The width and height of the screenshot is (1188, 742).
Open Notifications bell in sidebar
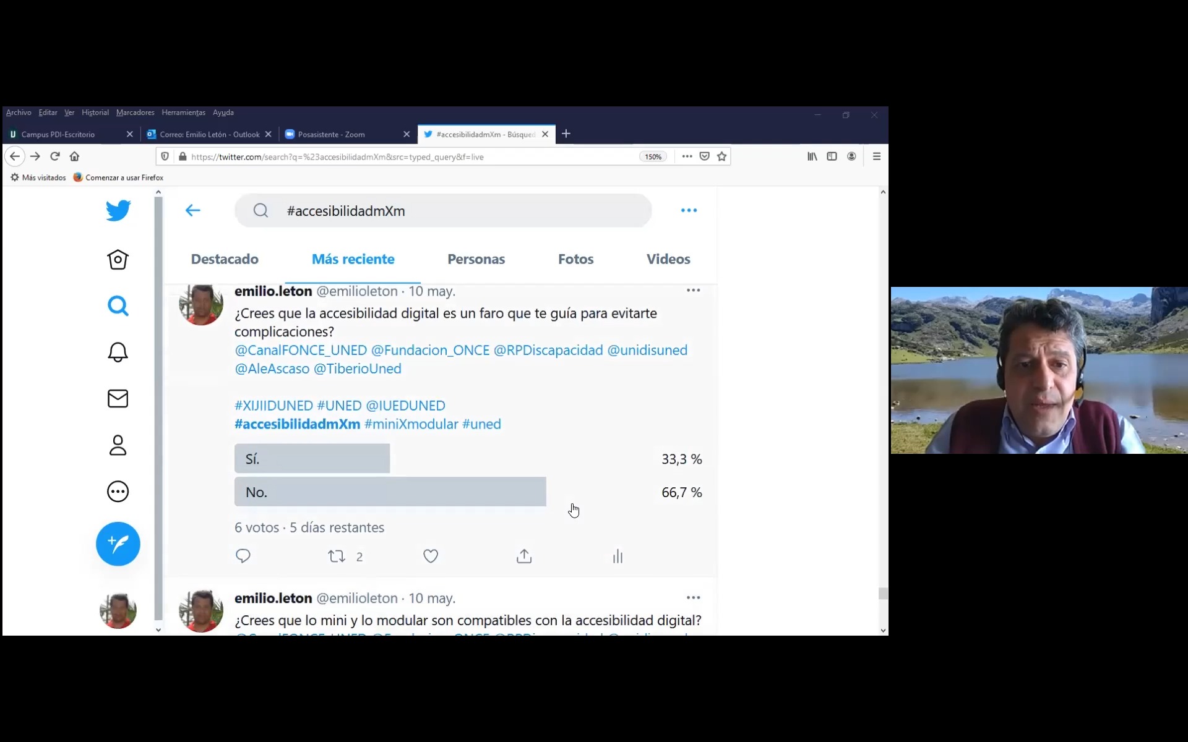coord(118,352)
